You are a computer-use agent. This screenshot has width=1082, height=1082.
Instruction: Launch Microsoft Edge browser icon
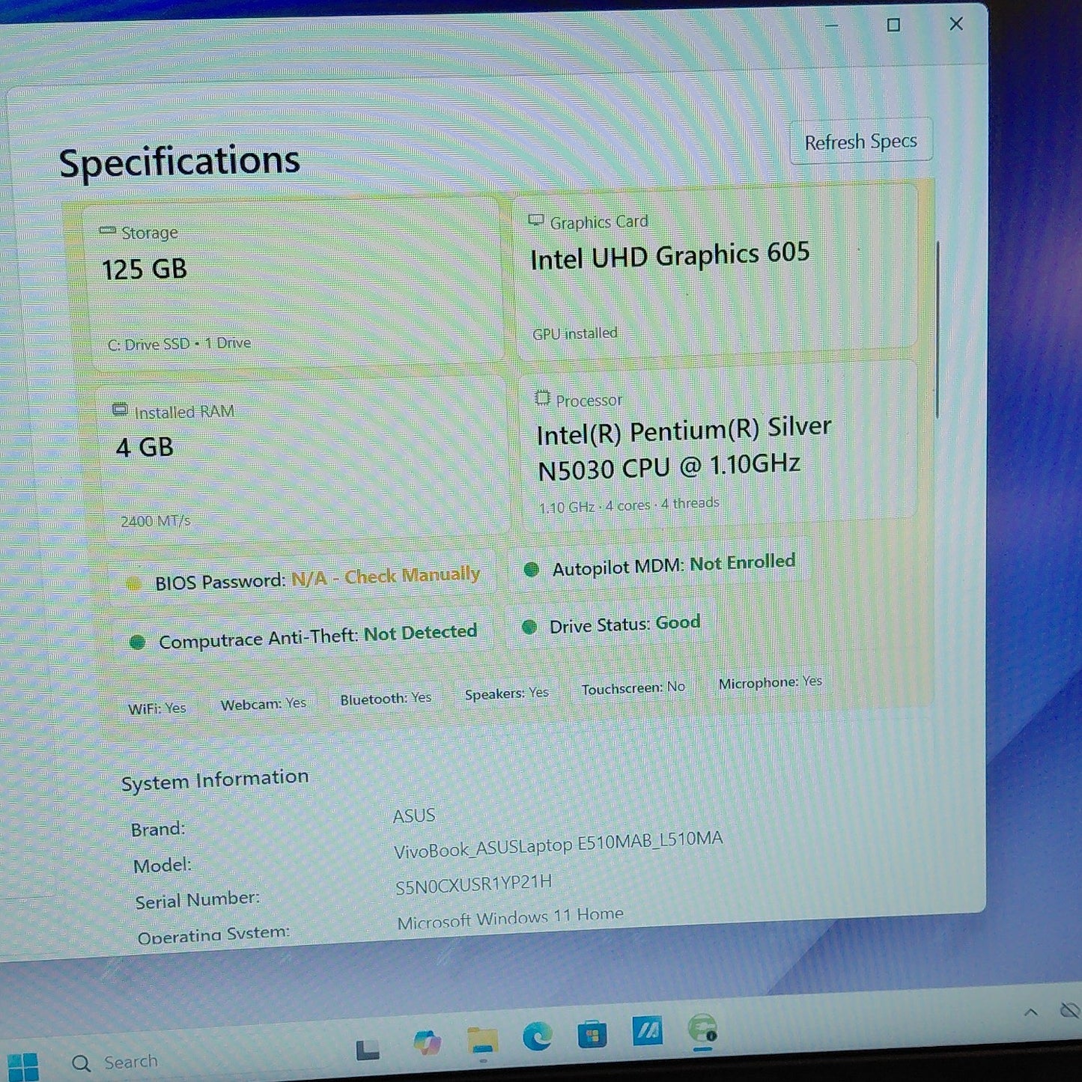(x=537, y=1036)
